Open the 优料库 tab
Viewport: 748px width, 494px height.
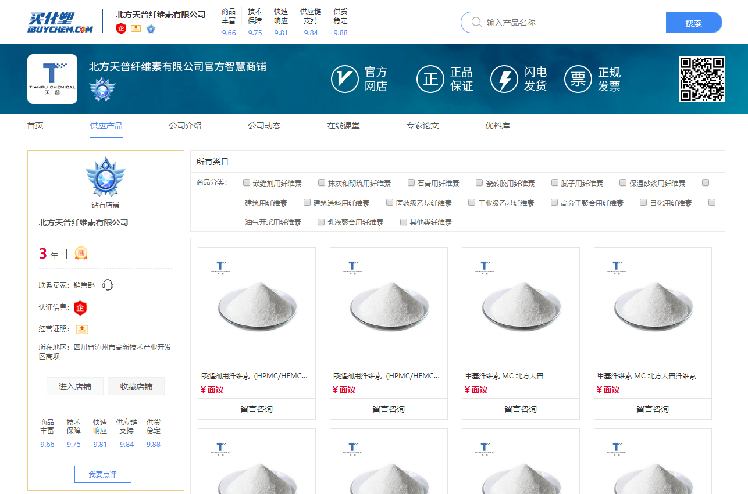coord(497,126)
